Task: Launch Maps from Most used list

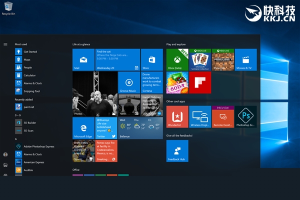Action: [x=23, y=59]
